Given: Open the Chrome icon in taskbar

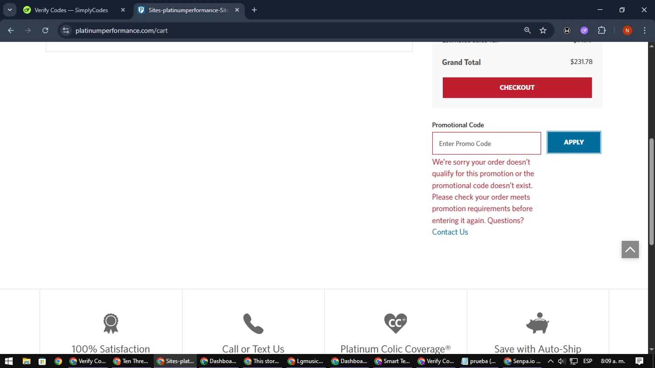Looking at the screenshot, I should 58,361.
